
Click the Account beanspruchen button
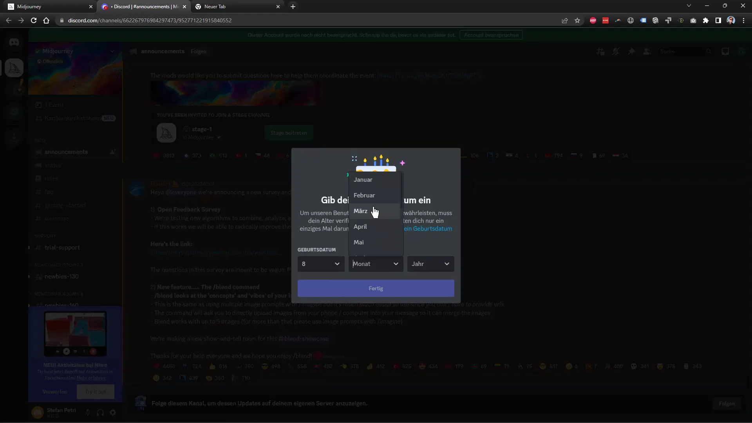[491, 35]
